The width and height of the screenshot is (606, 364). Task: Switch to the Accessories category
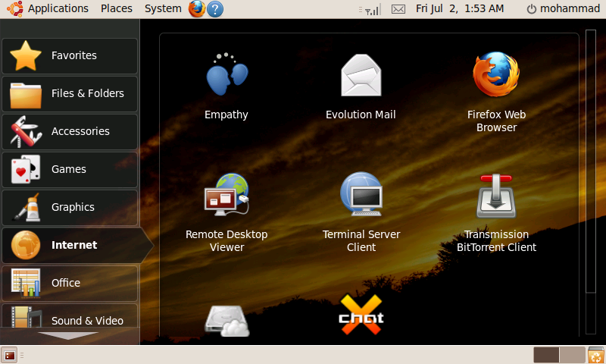(x=70, y=131)
